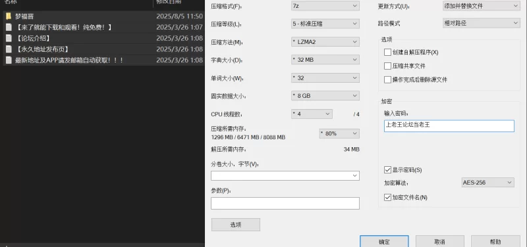Open 路径模式 dropdown showing 相对路径
The width and height of the screenshot is (527, 247).
coord(482,23)
